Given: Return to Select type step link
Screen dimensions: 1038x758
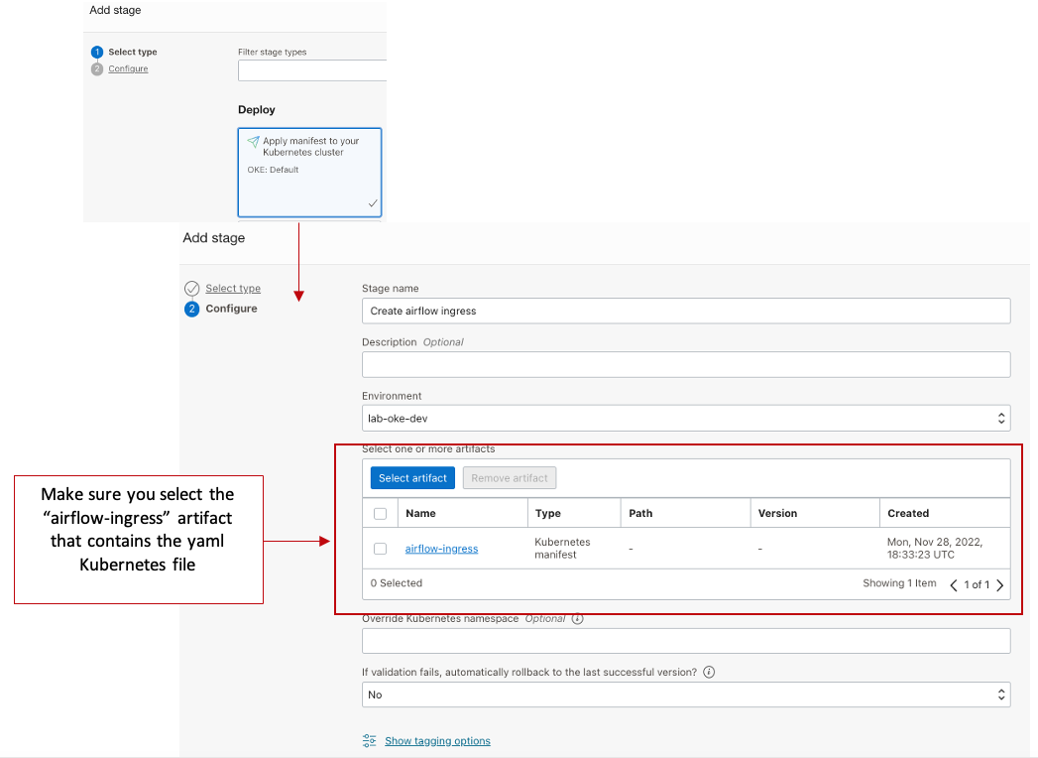Looking at the screenshot, I should point(233,289).
